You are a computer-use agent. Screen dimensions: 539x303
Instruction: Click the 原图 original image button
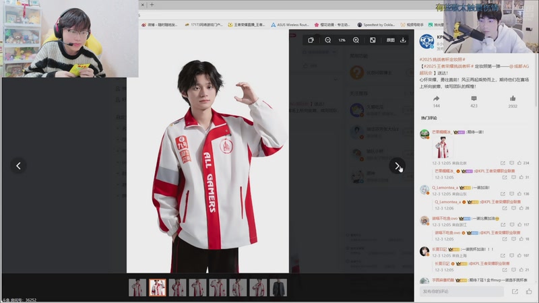pyautogui.click(x=391, y=40)
